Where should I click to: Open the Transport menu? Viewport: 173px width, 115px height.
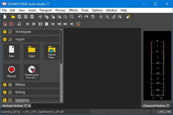[x=45, y=10]
